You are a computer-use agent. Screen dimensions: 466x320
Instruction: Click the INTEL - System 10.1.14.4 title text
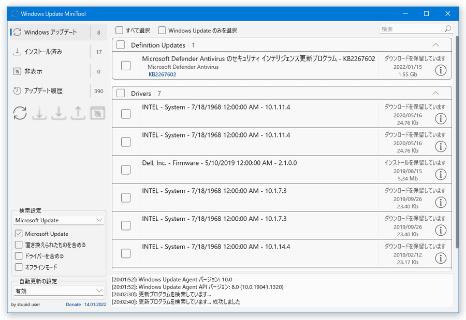click(x=216, y=247)
